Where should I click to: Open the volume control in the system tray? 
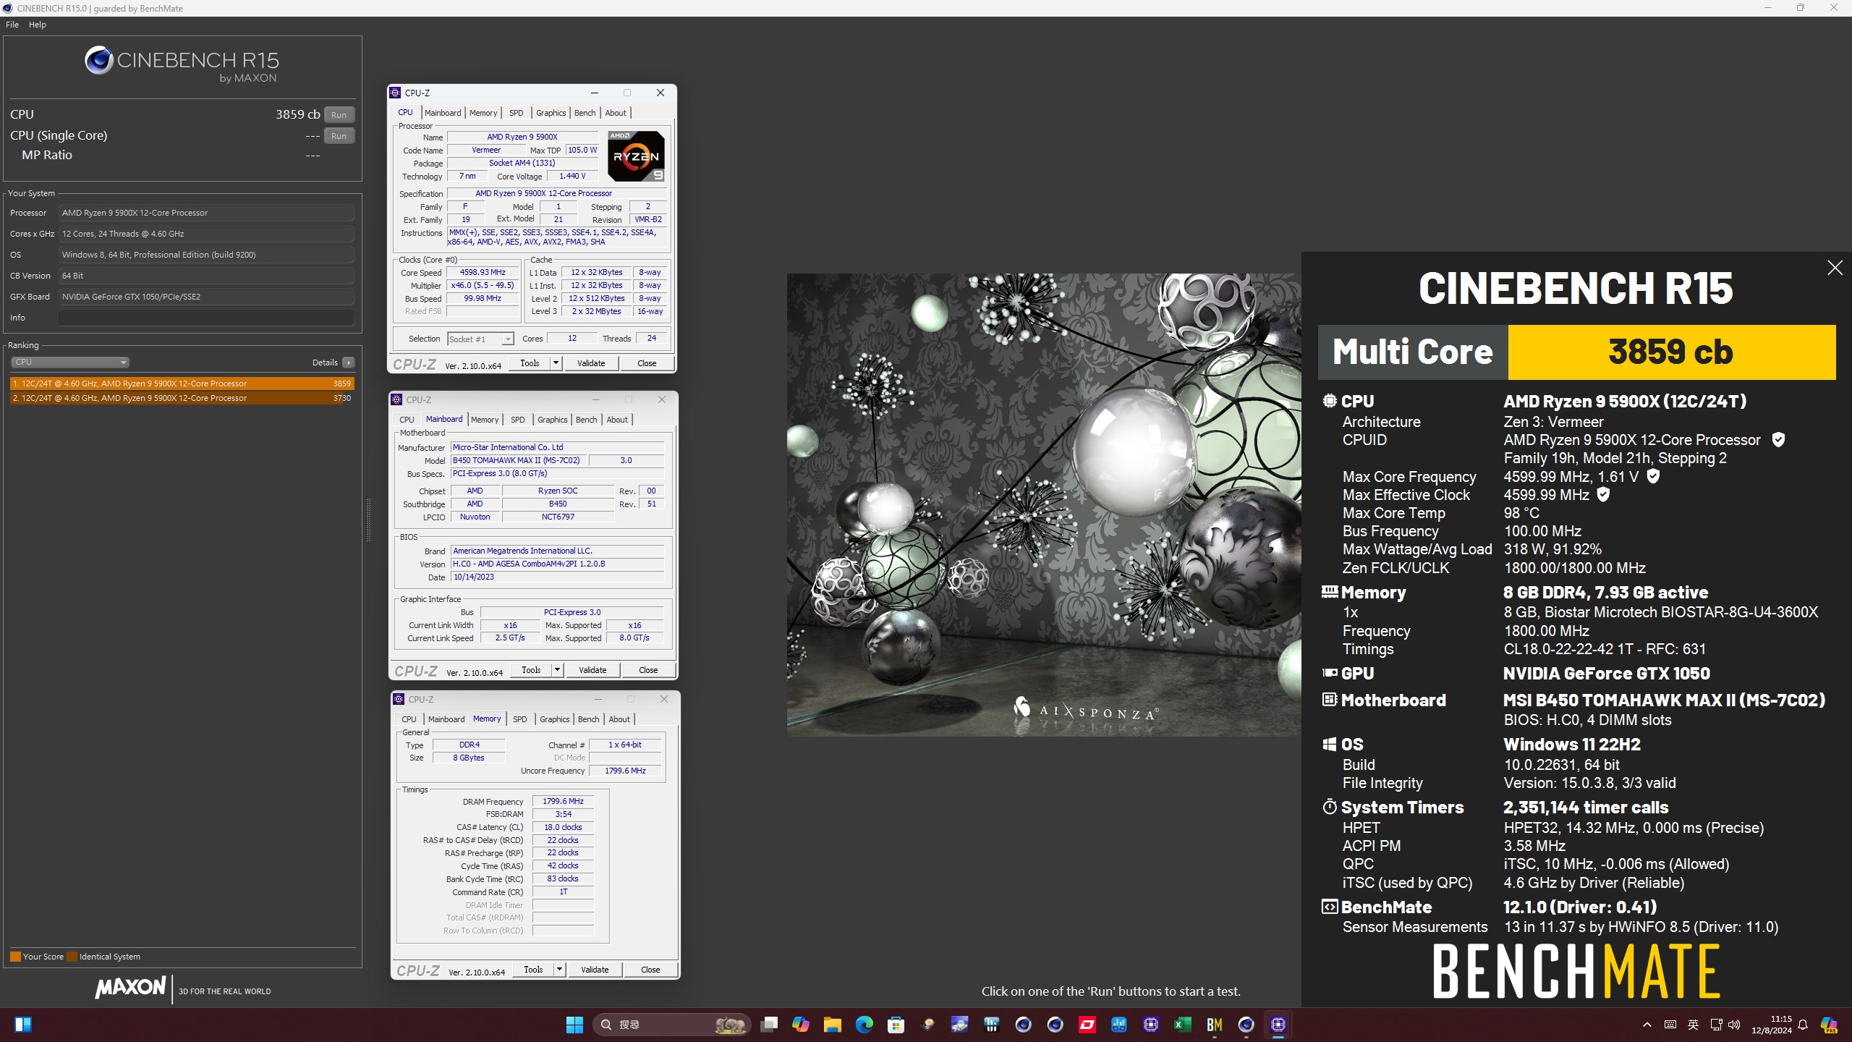point(1734,1025)
